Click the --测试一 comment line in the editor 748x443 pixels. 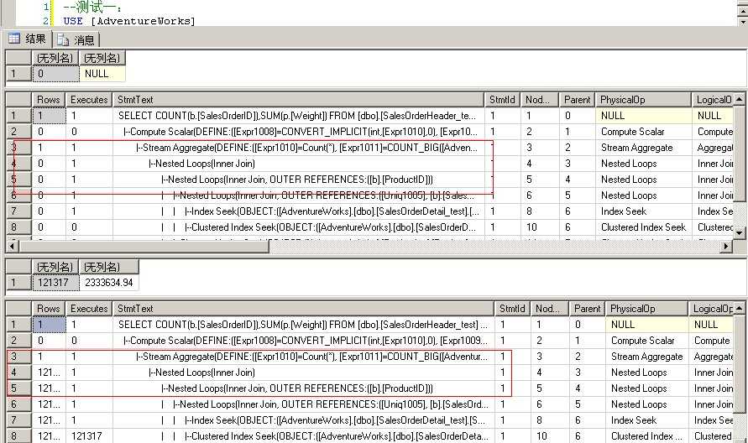click(x=92, y=7)
